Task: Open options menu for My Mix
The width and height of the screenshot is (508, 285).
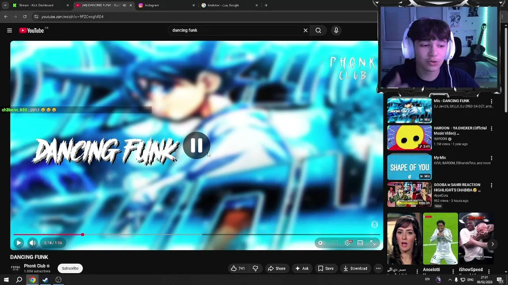Action: [491, 158]
